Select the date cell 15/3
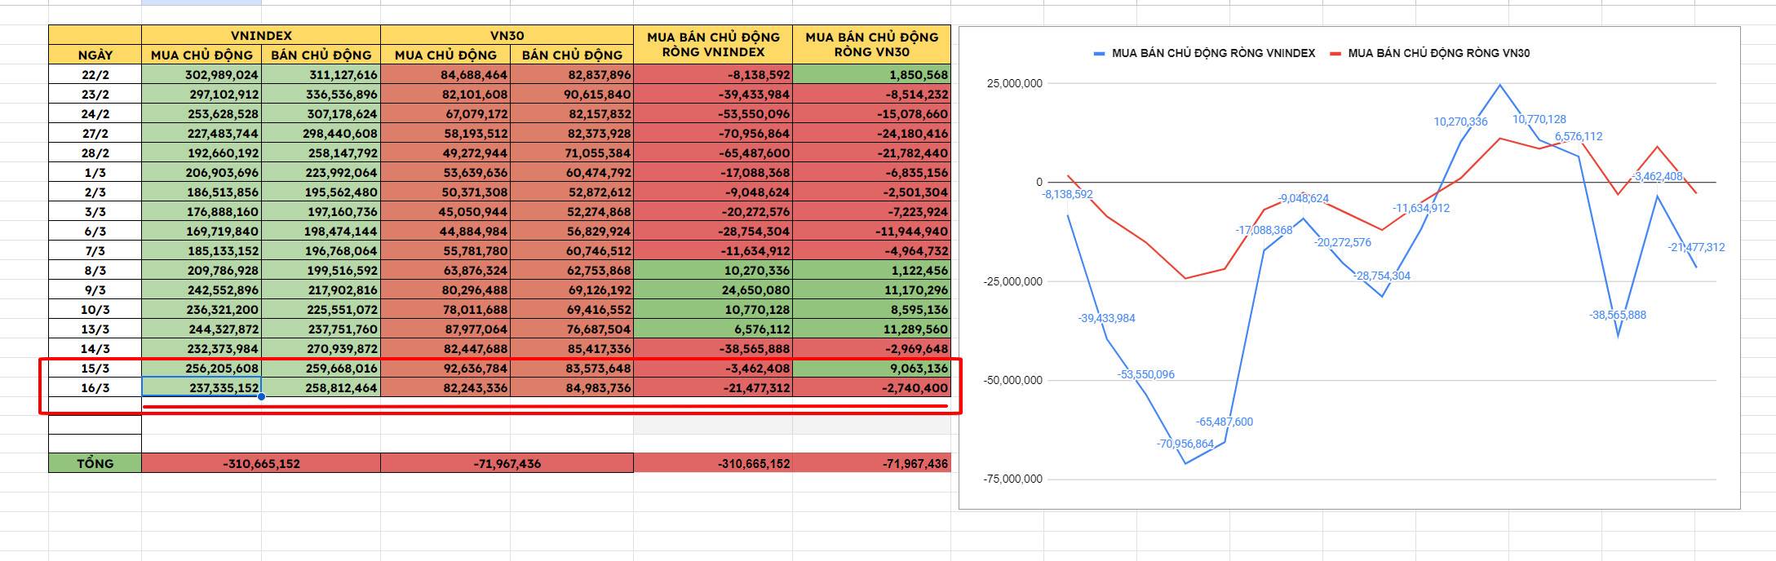Screen dimensions: 1776x561 95,368
